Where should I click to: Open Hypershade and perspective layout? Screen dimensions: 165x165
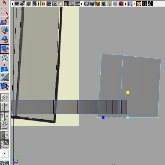[5, 135]
